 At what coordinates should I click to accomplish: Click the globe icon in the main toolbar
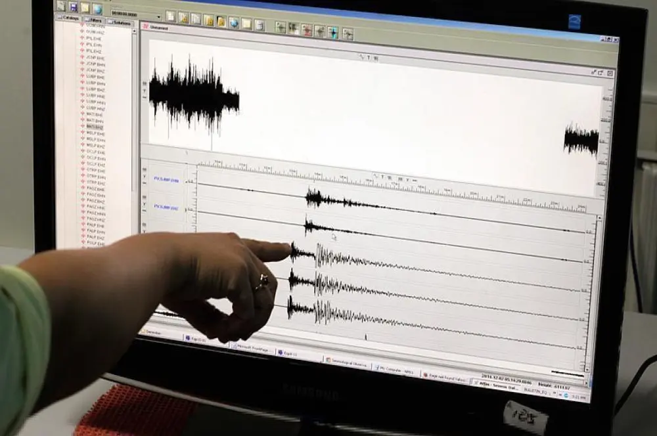click(x=234, y=22)
